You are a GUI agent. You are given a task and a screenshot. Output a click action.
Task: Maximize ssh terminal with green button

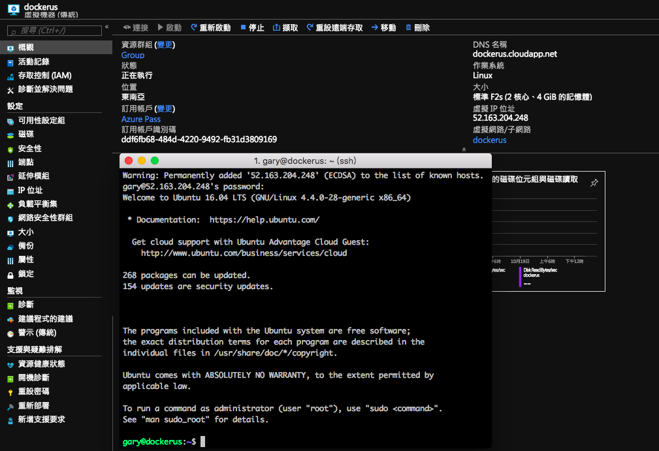click(155, 161)
